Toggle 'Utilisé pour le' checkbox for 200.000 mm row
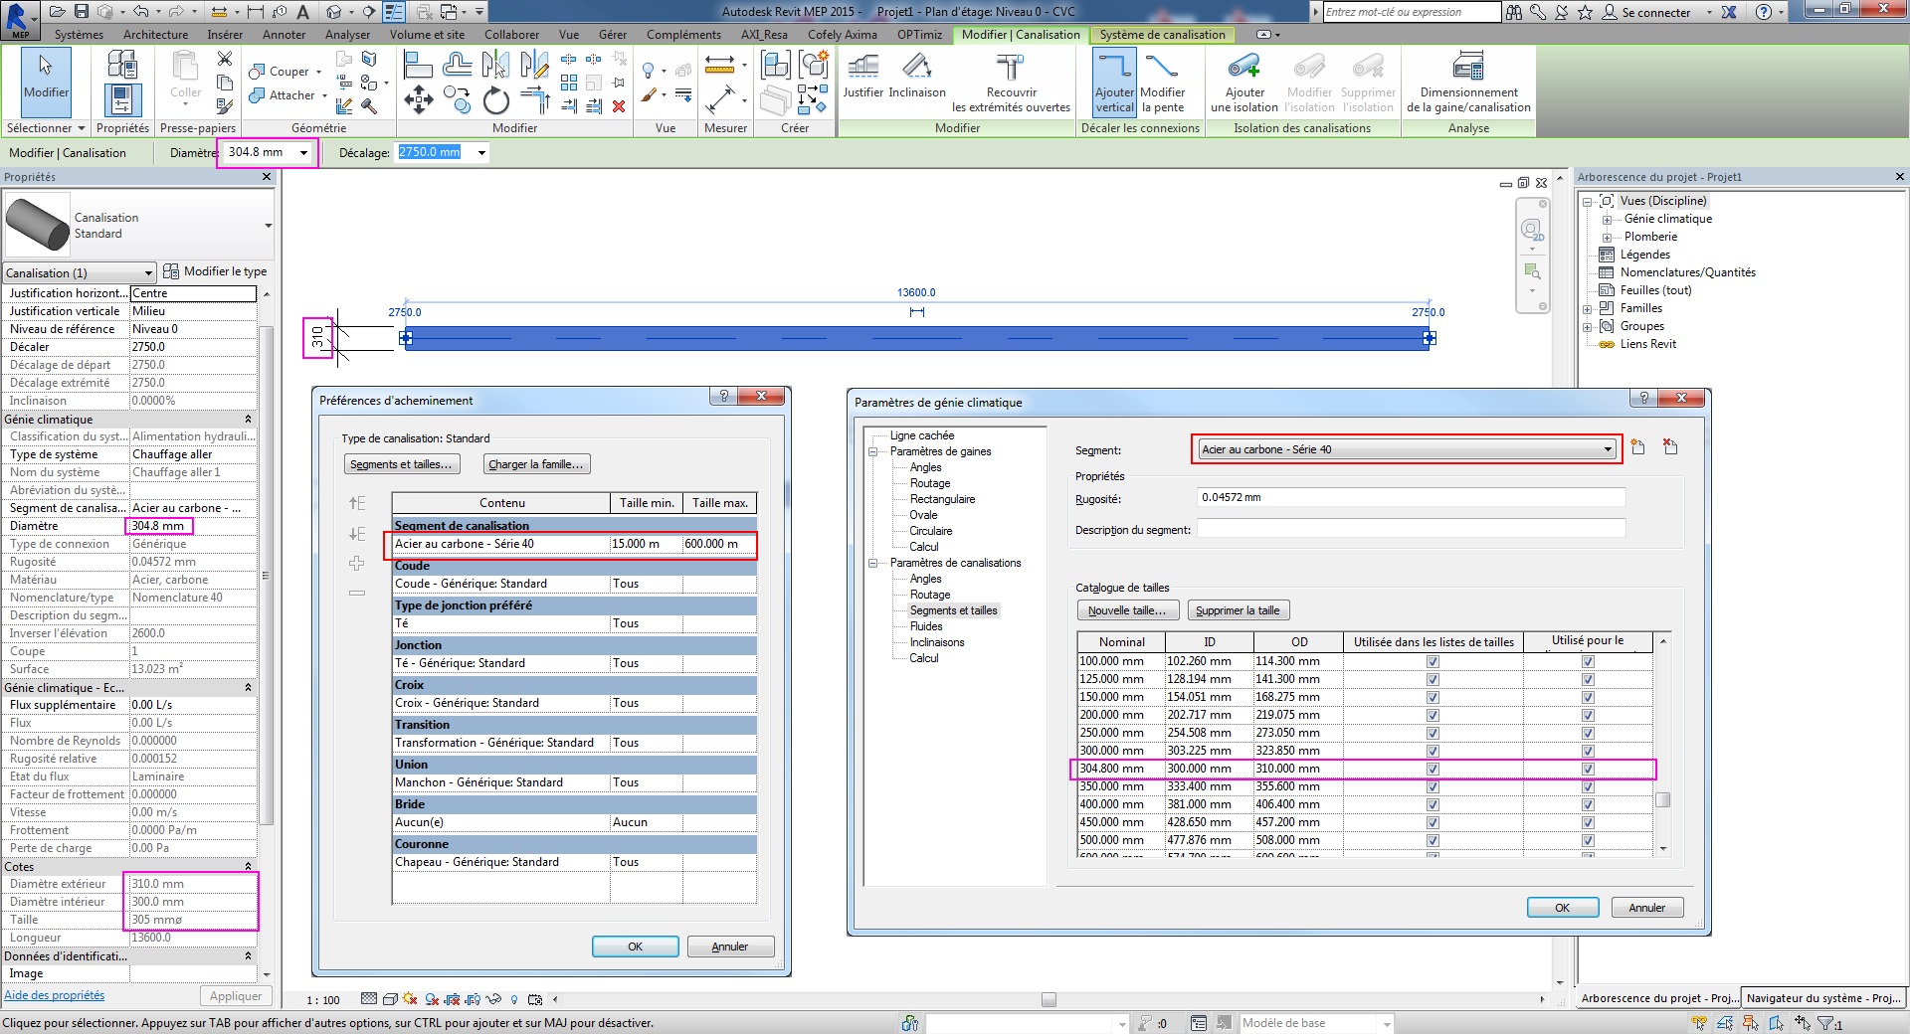 [1588, 715]
